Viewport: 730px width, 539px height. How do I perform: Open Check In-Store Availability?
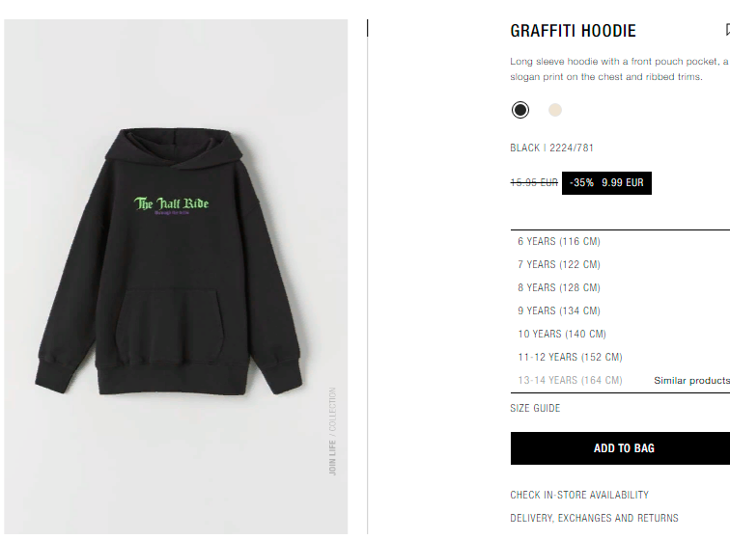[579, 495]
